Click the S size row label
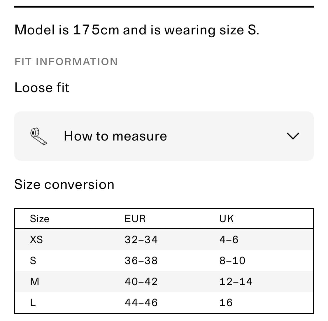This screenshot has width=328, height=321. (x=33, y=261)
